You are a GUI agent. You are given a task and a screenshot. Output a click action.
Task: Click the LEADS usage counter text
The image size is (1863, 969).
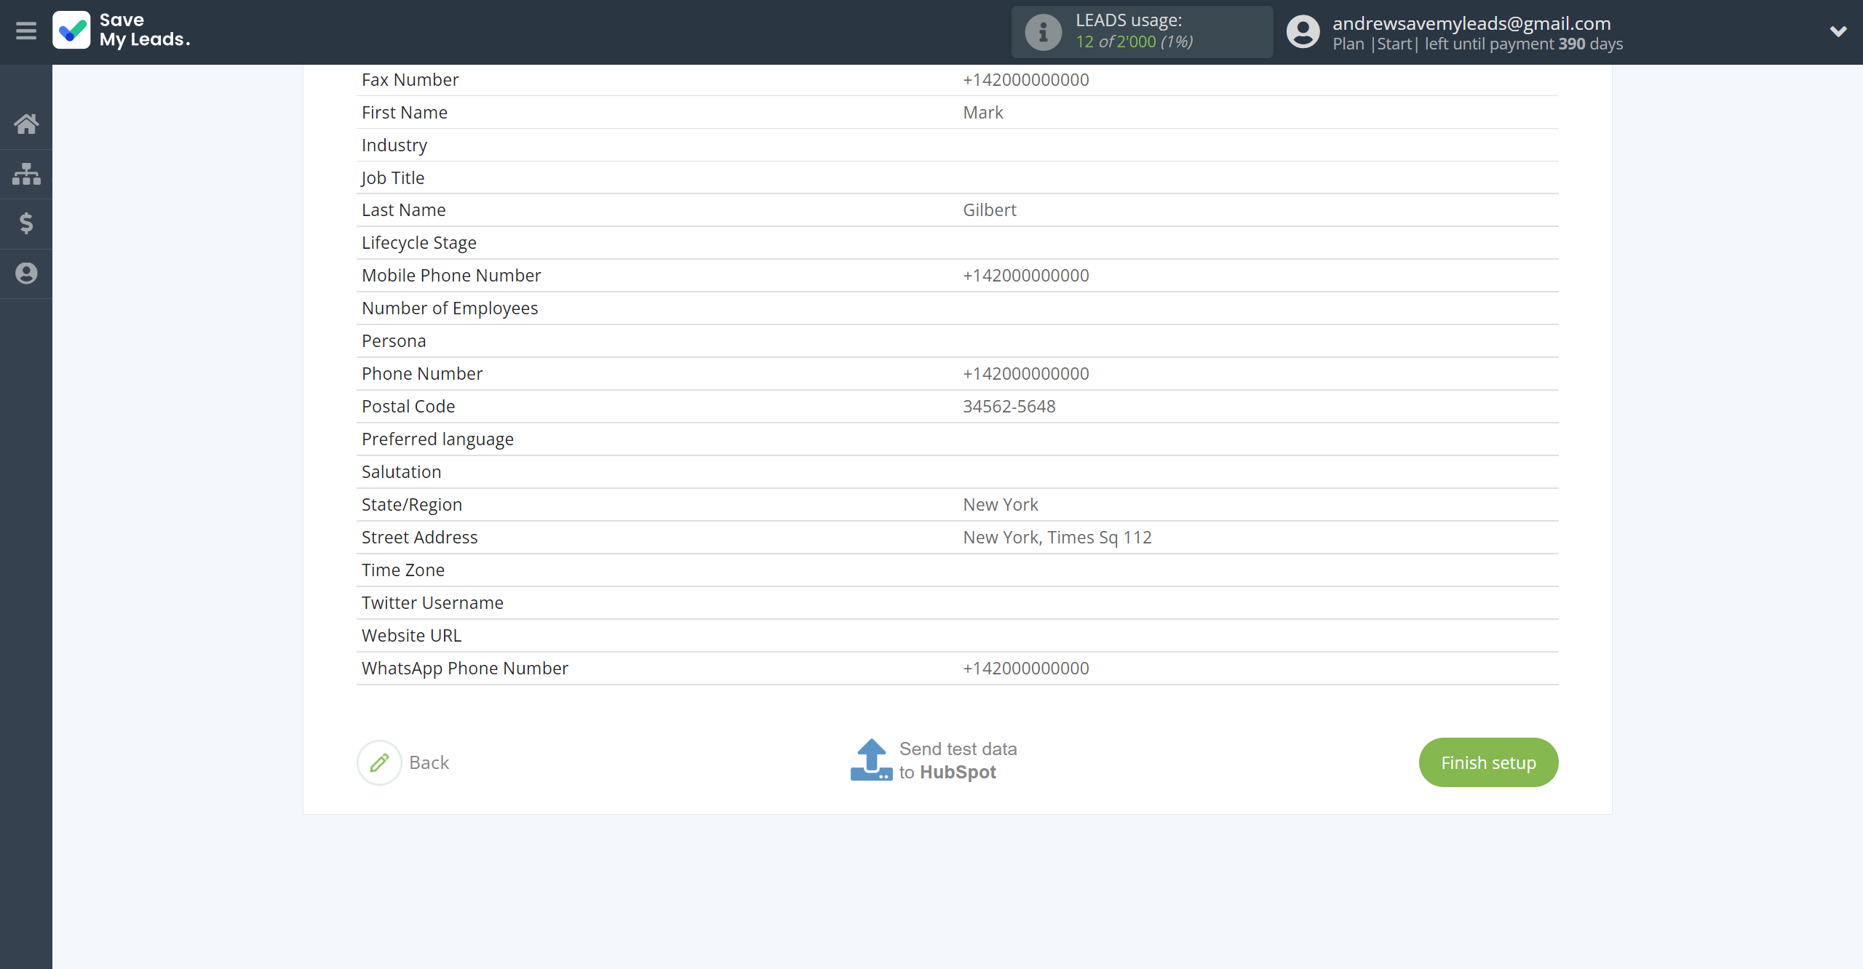tap(1134, 41)
